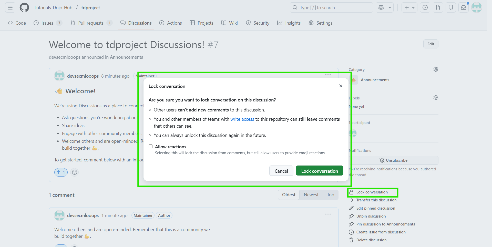492x247 pixels.
Task: Click the Create issue from discussion icon
Action: click(352, 232)
